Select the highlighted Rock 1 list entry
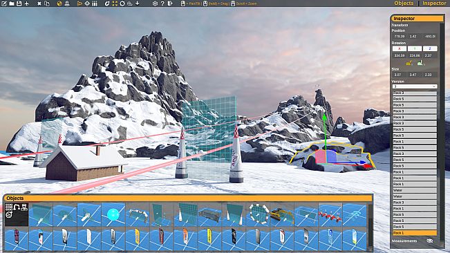This screenshot has height=253, width=450. 415,233
